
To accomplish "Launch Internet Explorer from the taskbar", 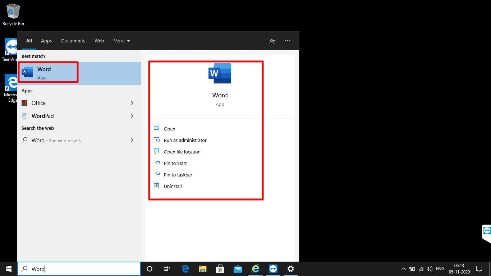I will (x=256, y=269).
